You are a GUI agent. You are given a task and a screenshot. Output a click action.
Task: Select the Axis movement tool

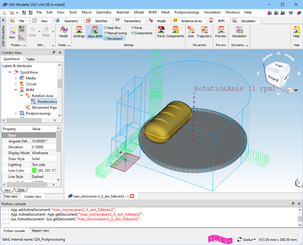(x=191, y=32)
